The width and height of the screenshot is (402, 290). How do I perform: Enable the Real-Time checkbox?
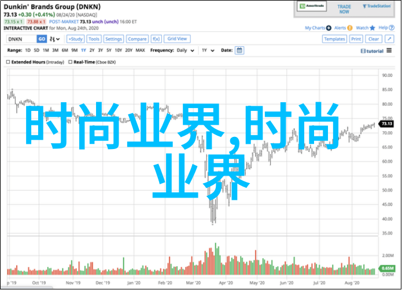(70, 62)
